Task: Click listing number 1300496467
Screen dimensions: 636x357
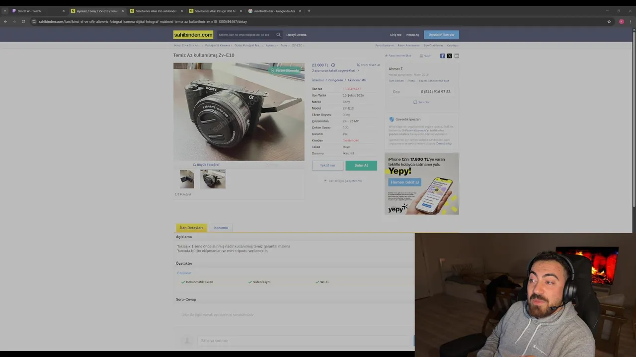Action: [x=352, y=89]
